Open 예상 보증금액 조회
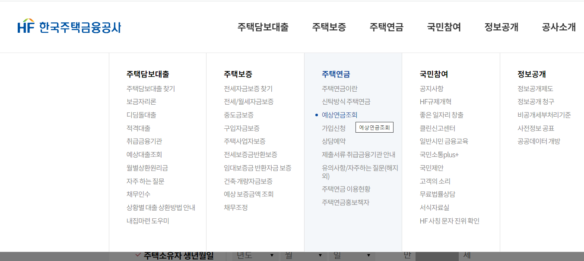 coord(249,194)
